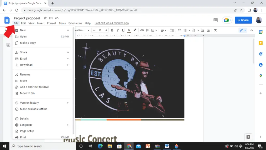The height and width of the screenshot is (150, 266).
Task: Click the concert poster image
Action: click(x=130, y=78)
